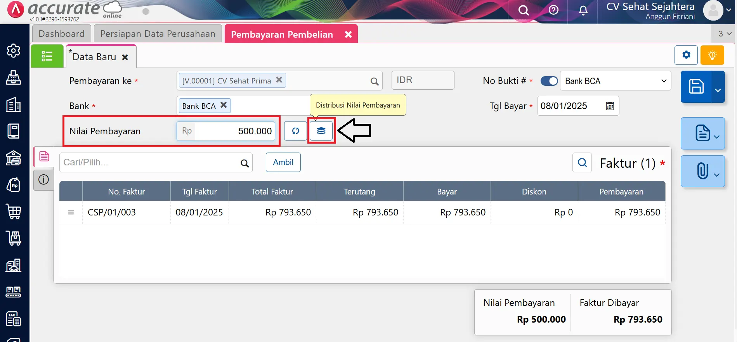The width and height of the screenshot is (737, 342).
Task: Click the Rp 0 discount cell
Action: pyautogui.click(x=534, y=212)
